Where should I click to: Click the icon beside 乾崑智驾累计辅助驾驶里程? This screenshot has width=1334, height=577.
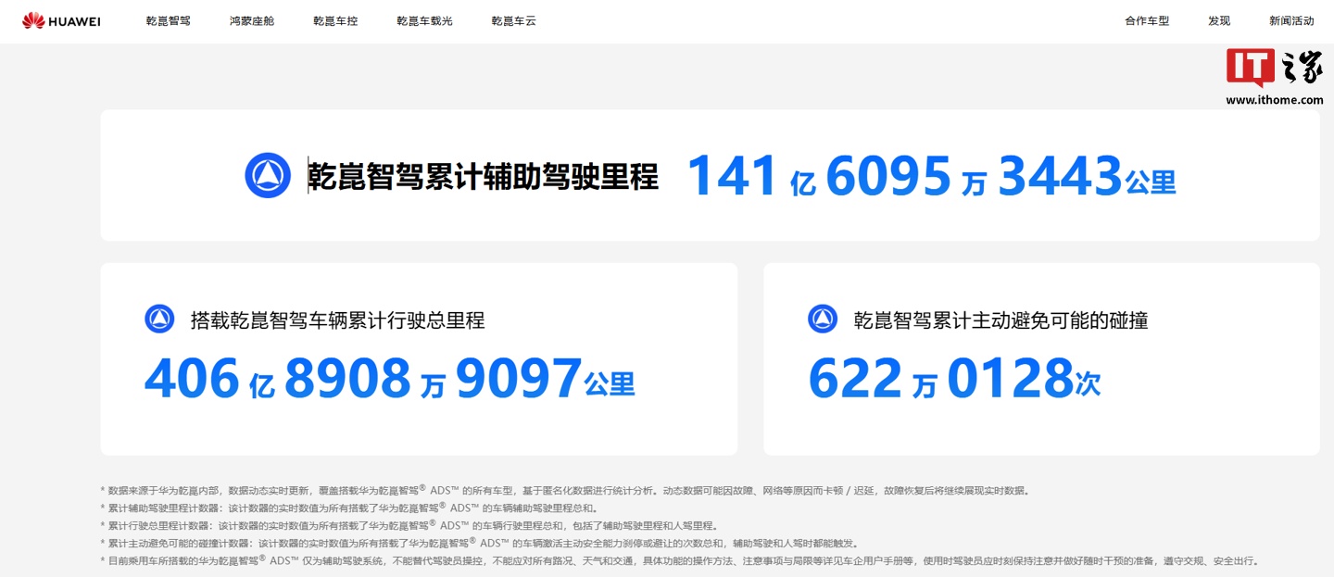click(268, 175)
